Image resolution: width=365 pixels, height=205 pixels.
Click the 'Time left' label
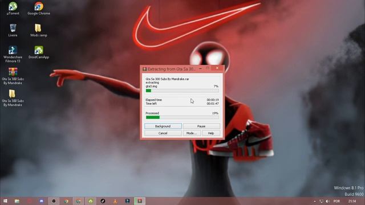(x=151, y=104)
